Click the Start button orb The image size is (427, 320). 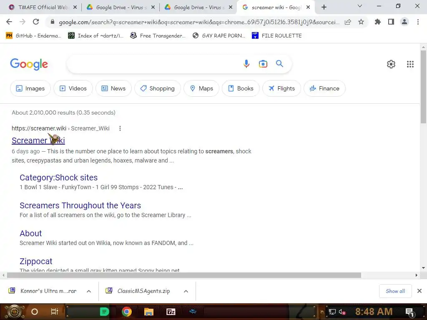click(15, 312)
